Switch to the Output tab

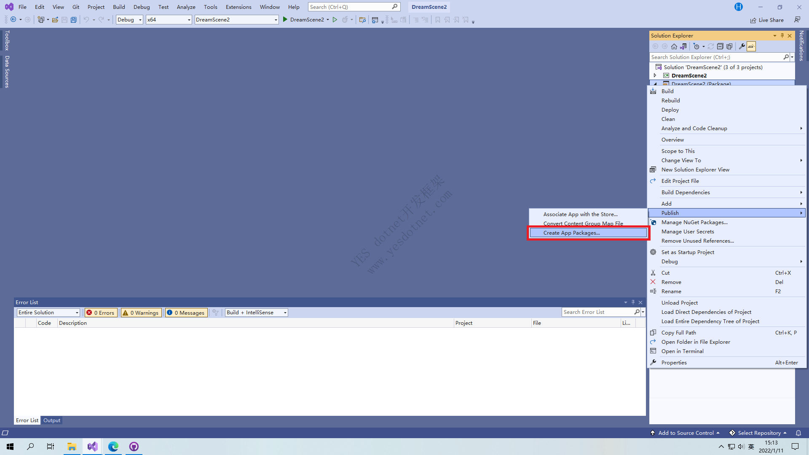point(52,420)
